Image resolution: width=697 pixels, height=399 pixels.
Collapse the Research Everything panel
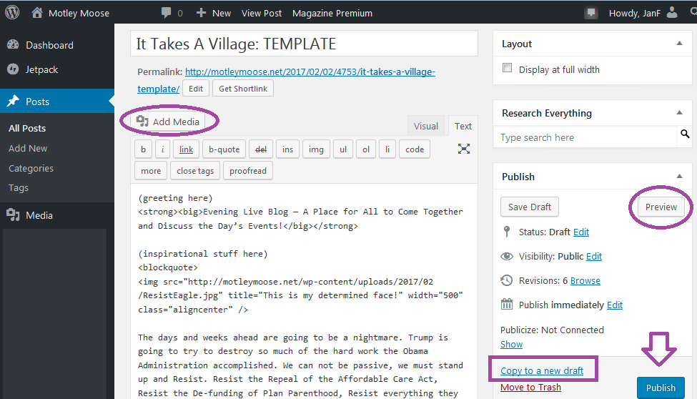tap(678, 113)
